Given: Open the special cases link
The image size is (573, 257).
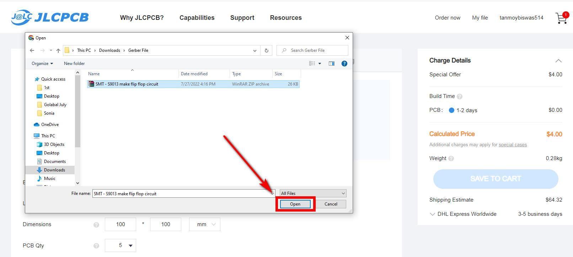Looking at the screenshot, I should click(513, 145).
